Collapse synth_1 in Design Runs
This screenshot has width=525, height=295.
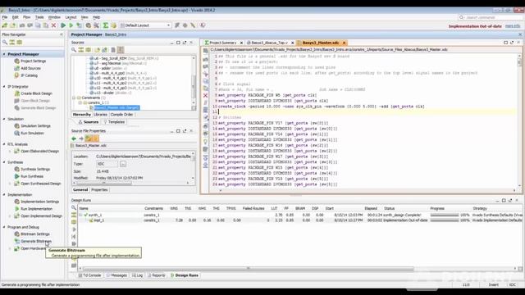coord(80,215)
